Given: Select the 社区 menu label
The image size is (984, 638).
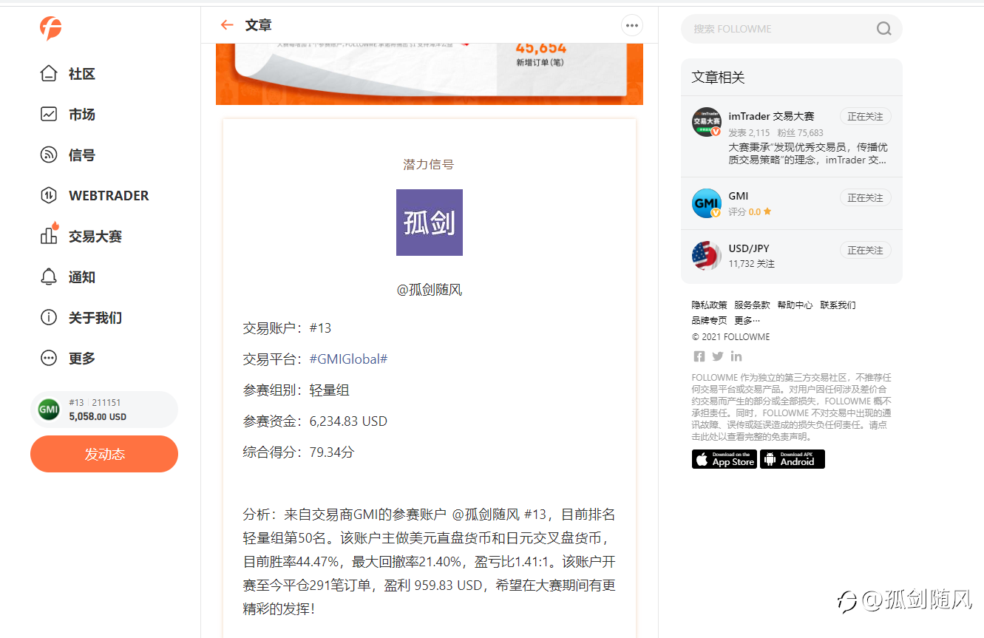Looking at the screenshot, I should click(x=82, y=74).
